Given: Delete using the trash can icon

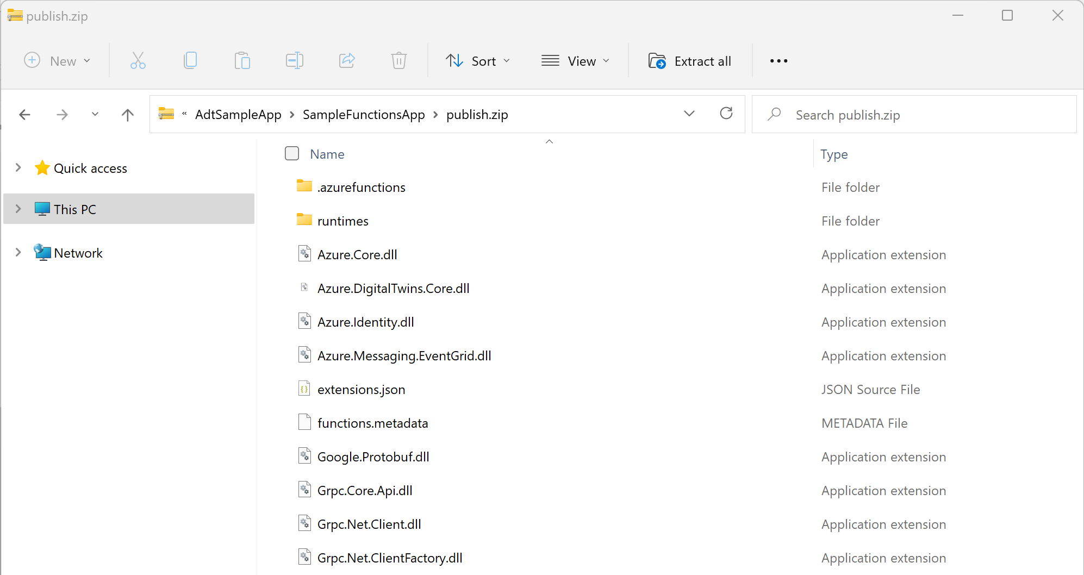Looking at the screenshot, I should click(399, 60).
